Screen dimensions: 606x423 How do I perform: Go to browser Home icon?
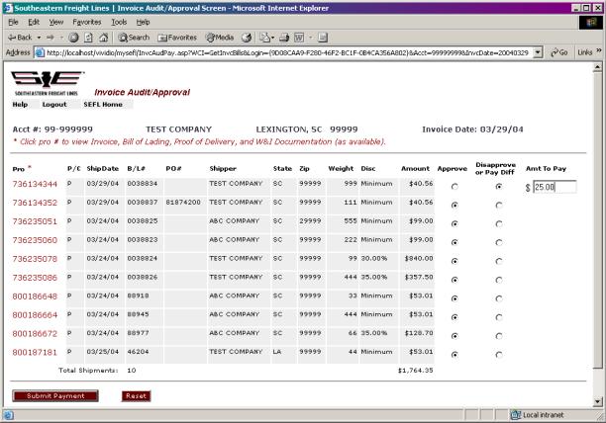pyautogui.click(x=101, y=37)
